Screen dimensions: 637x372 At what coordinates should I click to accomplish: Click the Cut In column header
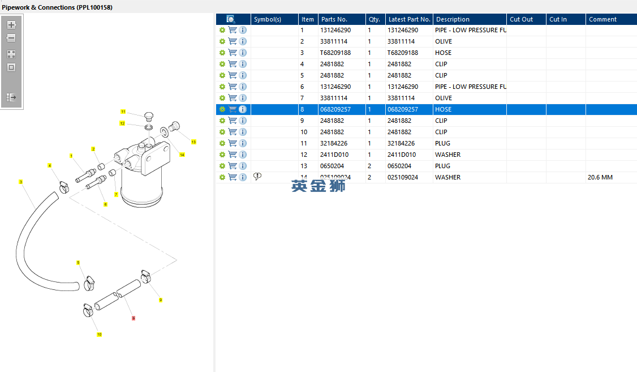coord(566,19)
